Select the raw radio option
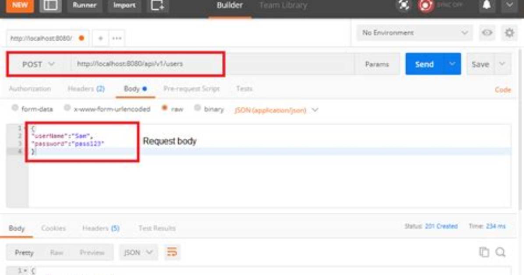The height and width of the screenshot is (275, 524). pyautogui.click(x=164, y=108)
